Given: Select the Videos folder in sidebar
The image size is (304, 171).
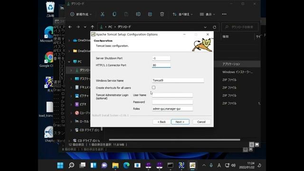Looking at the screenshot, I should pyautogui.click(x=81, y=104).
